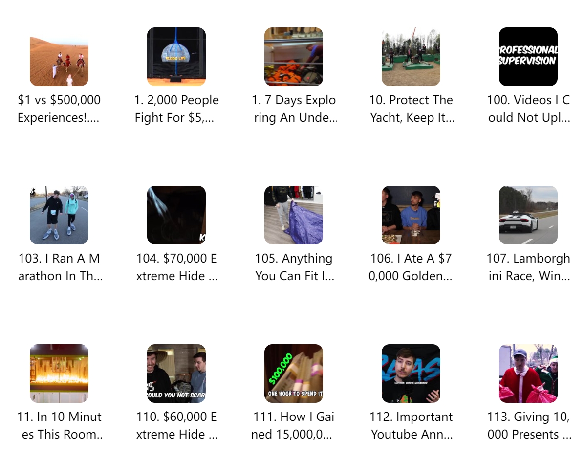Open the dark 104 Extreme Hide thumbnail
The height and width of the screenshot is (462, 585).
pos(176,215)
